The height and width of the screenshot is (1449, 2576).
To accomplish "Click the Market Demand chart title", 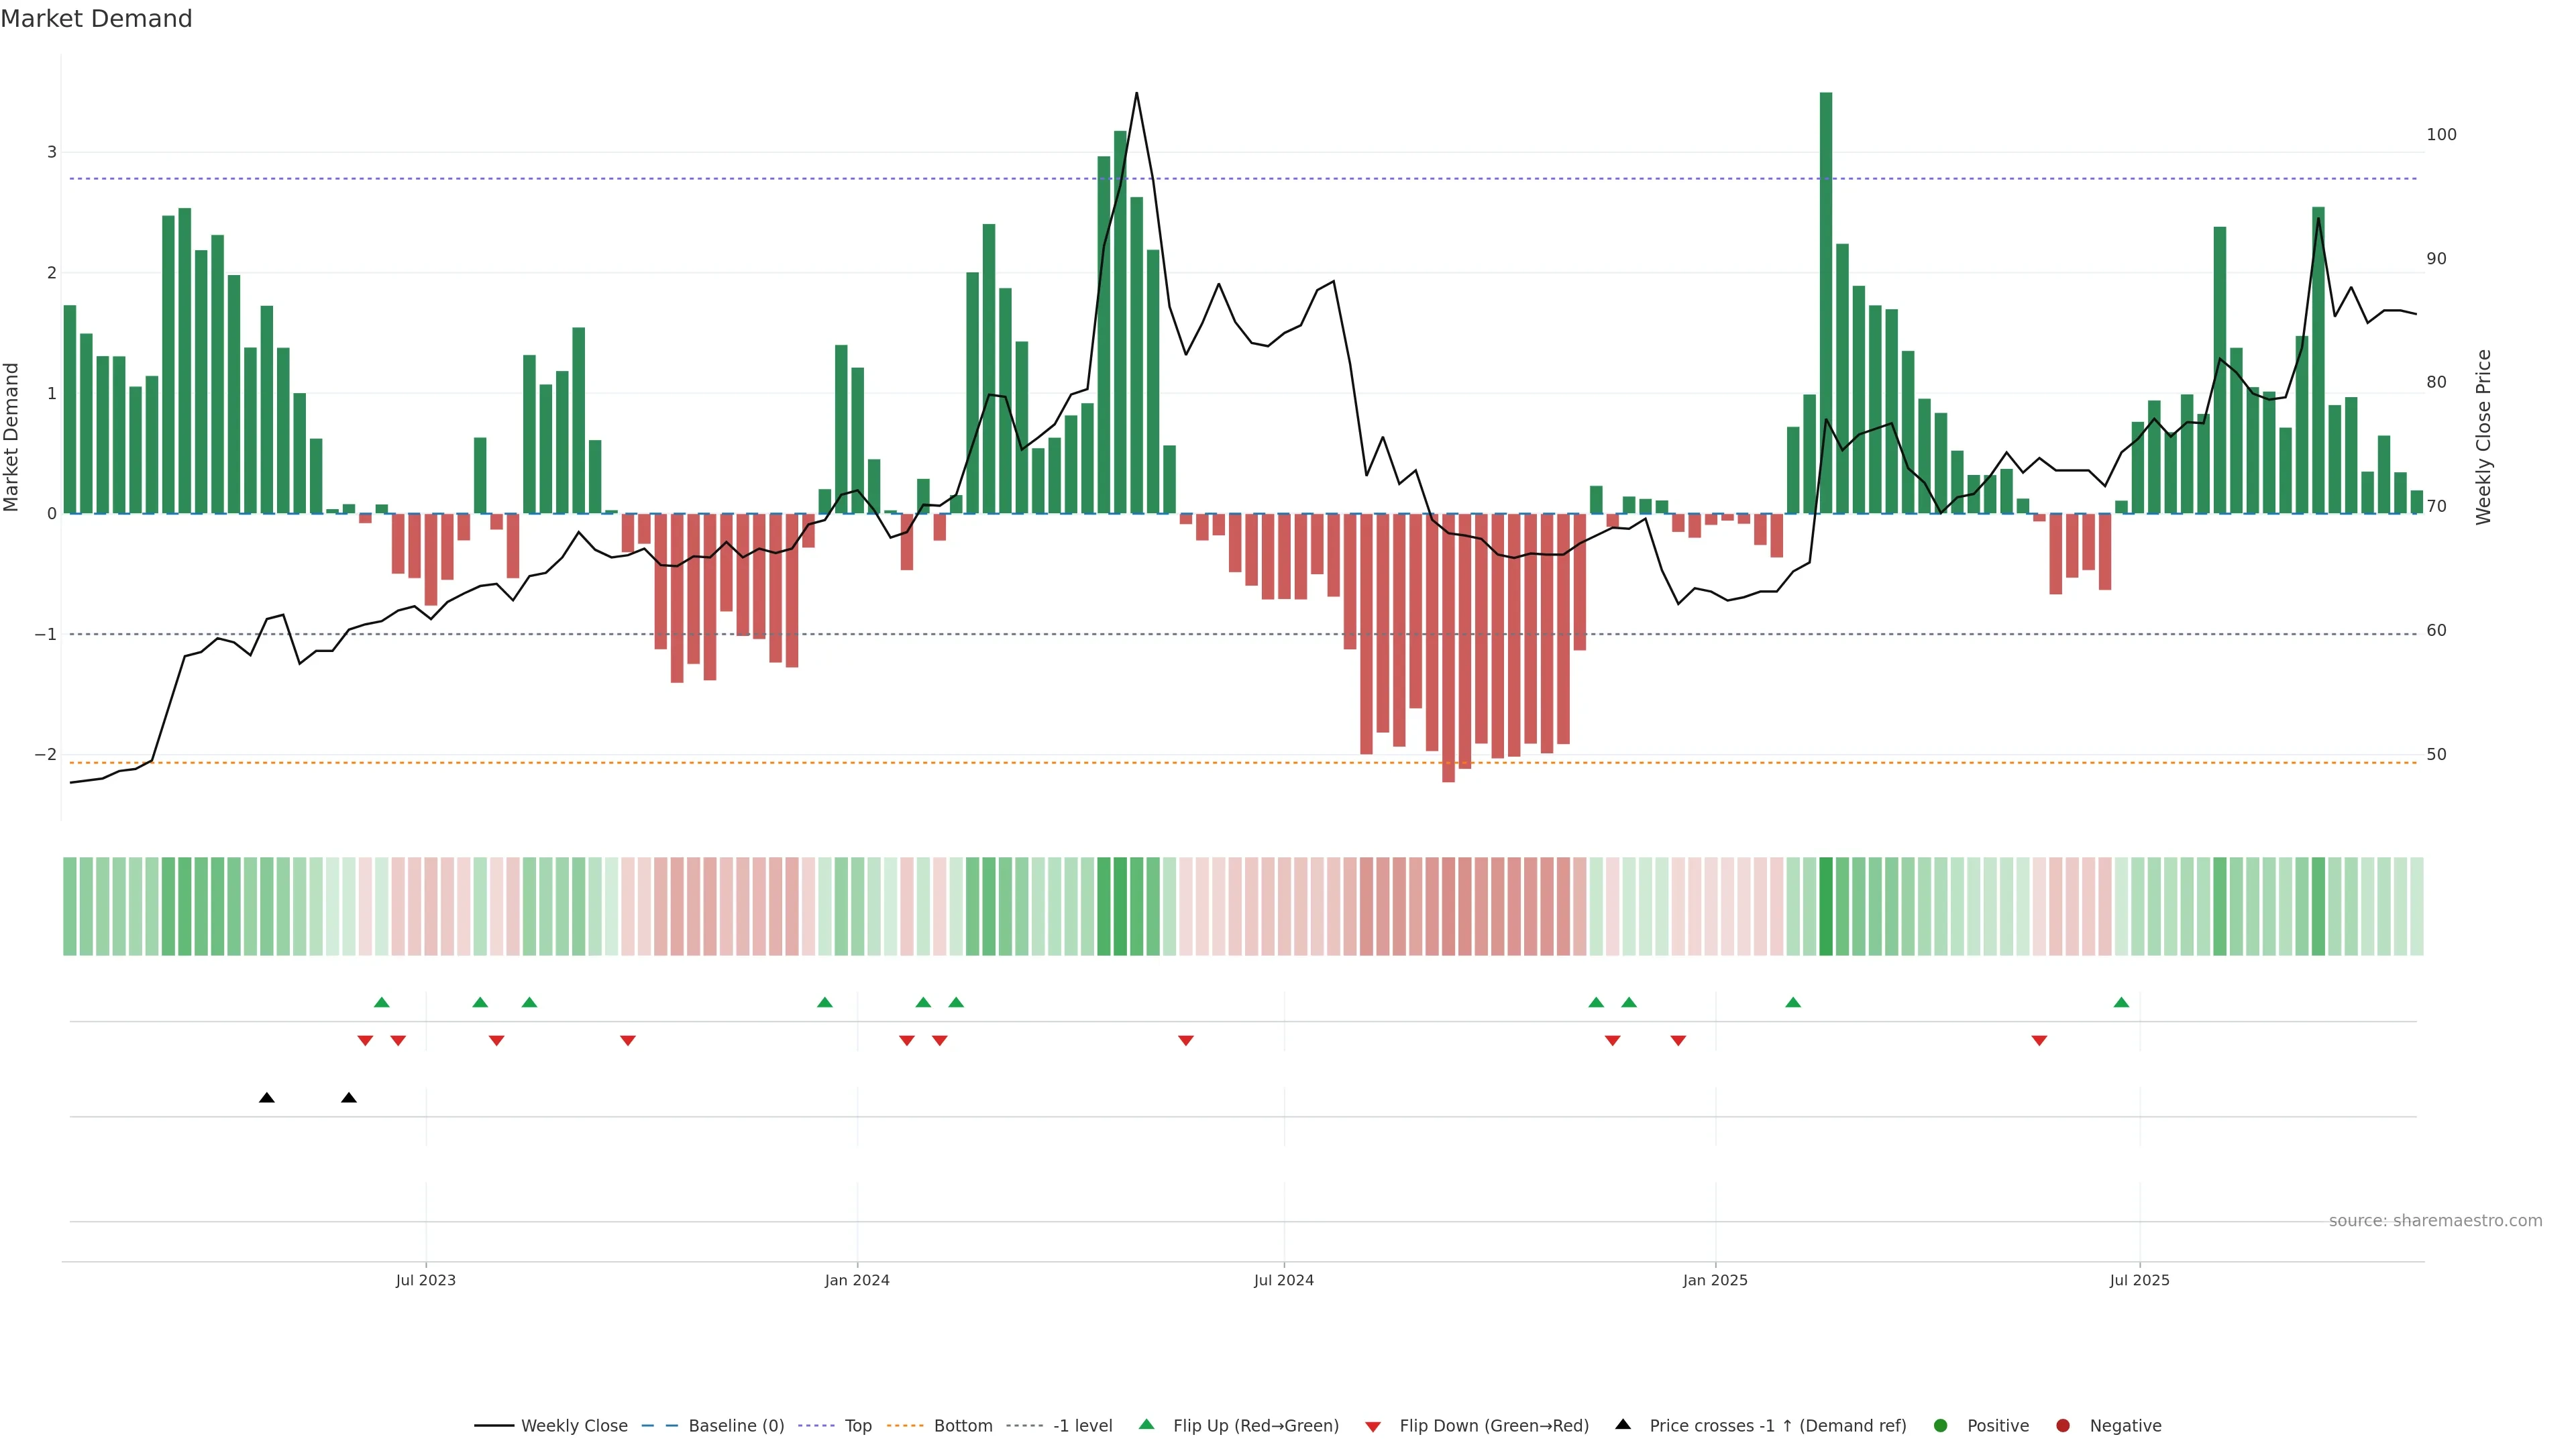I will click(x=96, y=19).
